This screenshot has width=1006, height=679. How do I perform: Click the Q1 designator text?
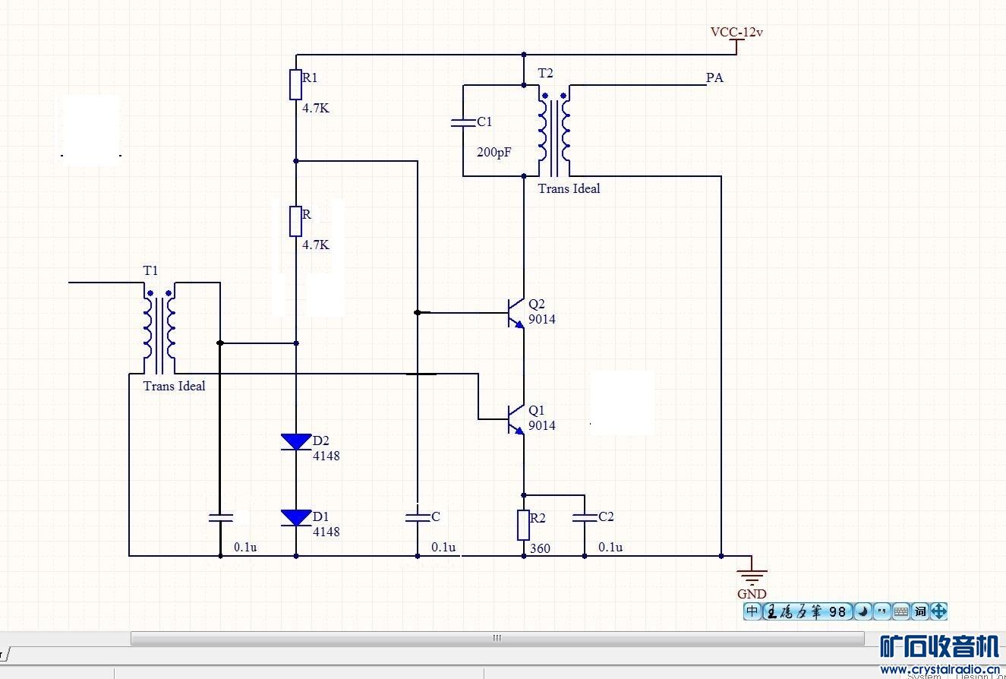[x=537, y=410]
